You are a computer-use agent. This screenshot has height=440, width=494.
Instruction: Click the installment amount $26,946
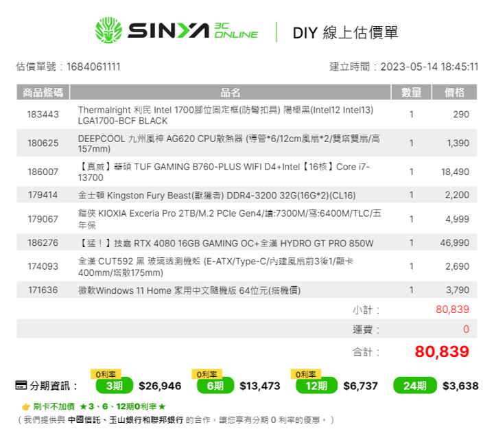[160, 386]
